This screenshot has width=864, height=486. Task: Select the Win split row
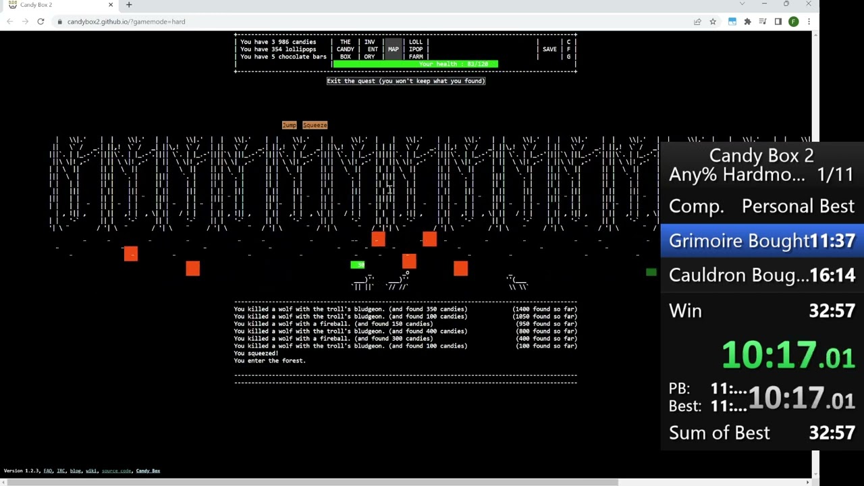(x=762, y=310)
